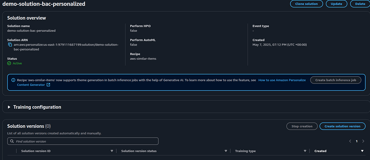Click Create batch inference job button

(336, 80)
